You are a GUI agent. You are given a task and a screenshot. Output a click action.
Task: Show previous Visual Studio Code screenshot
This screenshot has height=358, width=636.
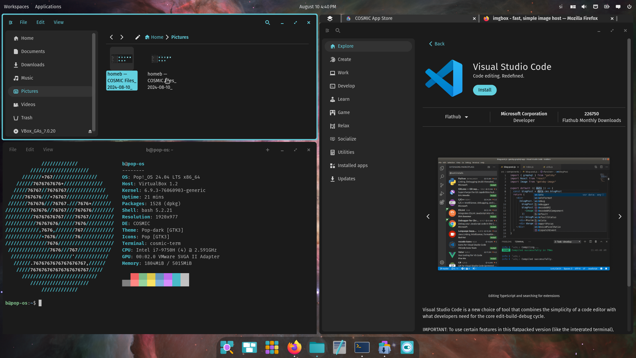click(x=428, y=216)
